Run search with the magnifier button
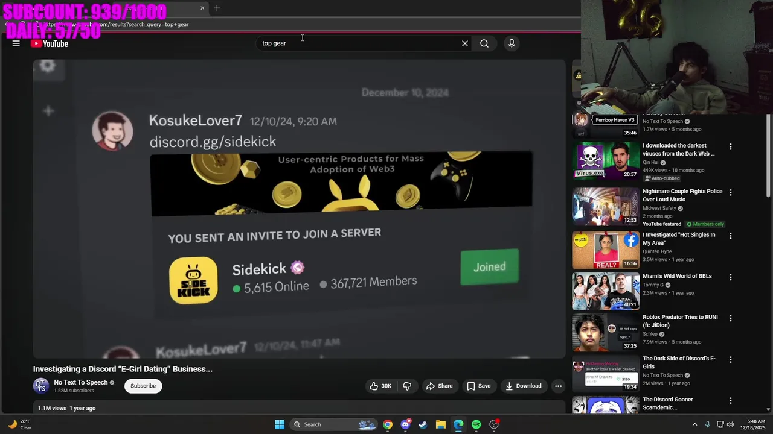The height and width of the screenshot is (434, 773). [x=484, y=43]
